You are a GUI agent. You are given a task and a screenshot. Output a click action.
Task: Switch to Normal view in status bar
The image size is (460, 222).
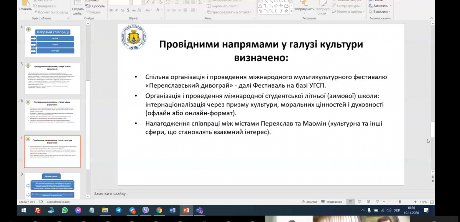click(350, 202)
